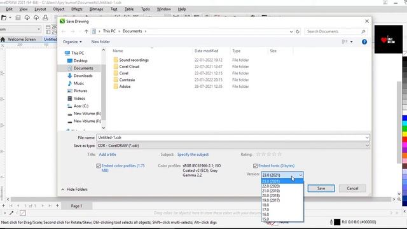Click the search magnifier in Search Documents
This screenshot has width=407, height=229.
[x=363, y=31]
